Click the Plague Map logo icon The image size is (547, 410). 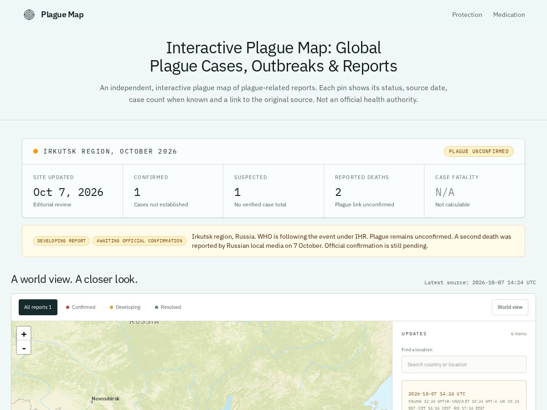pos(29,15)
